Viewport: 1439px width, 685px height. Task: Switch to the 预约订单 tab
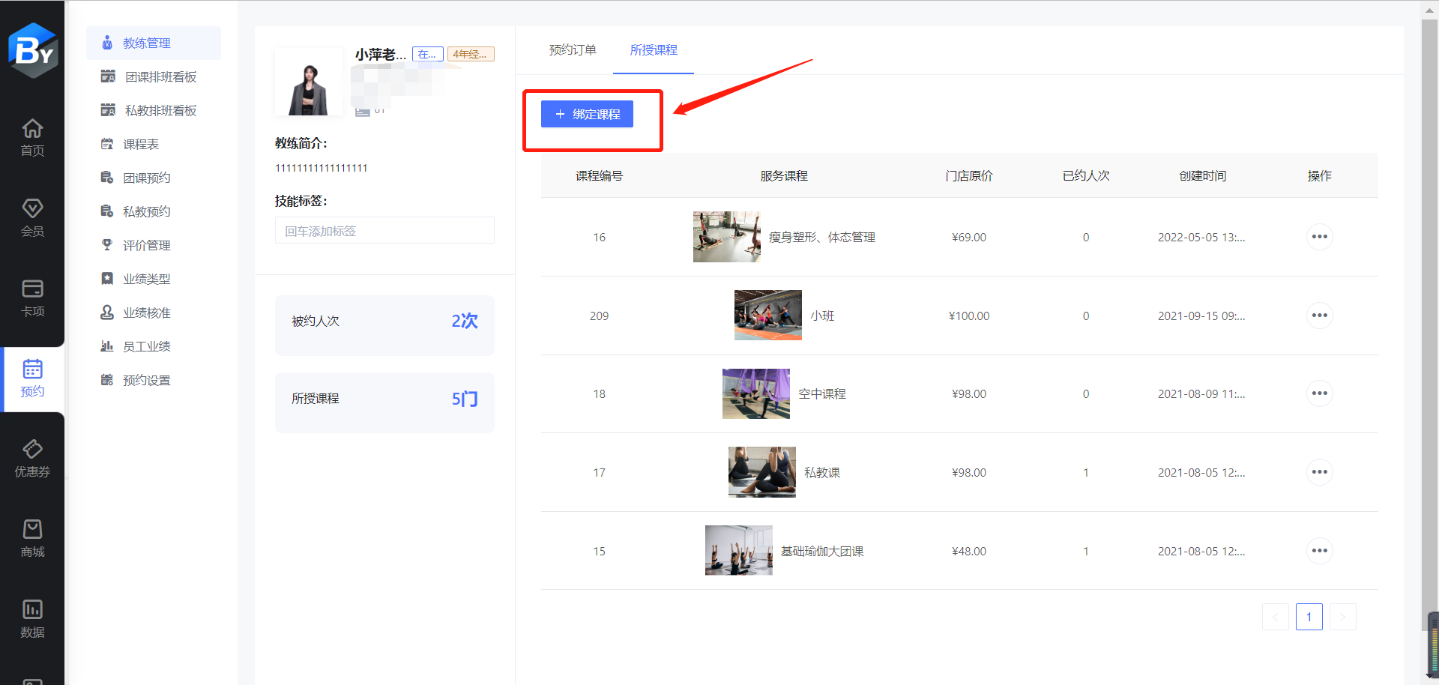tap(573, 50)
